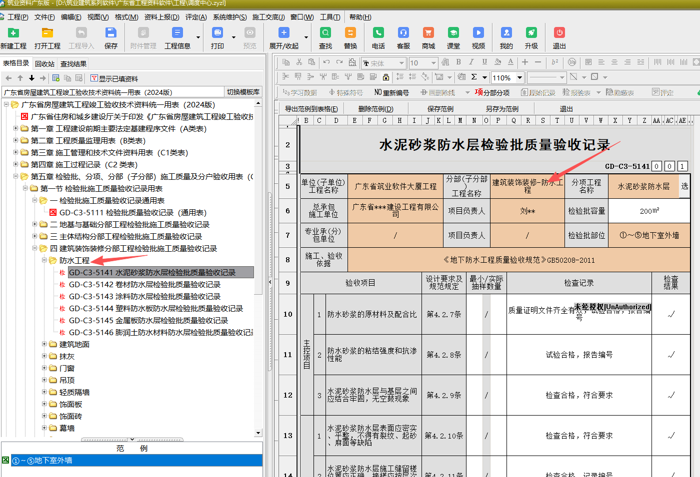Click the tree panel vertical scrollbar down arrow
The height and width of the screenshot is (477, 700).
point(258,433)
